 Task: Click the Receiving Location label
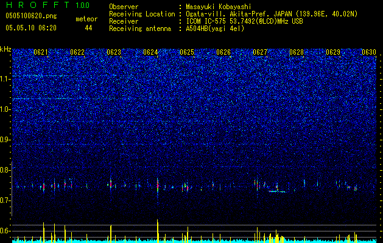[142, 14]
